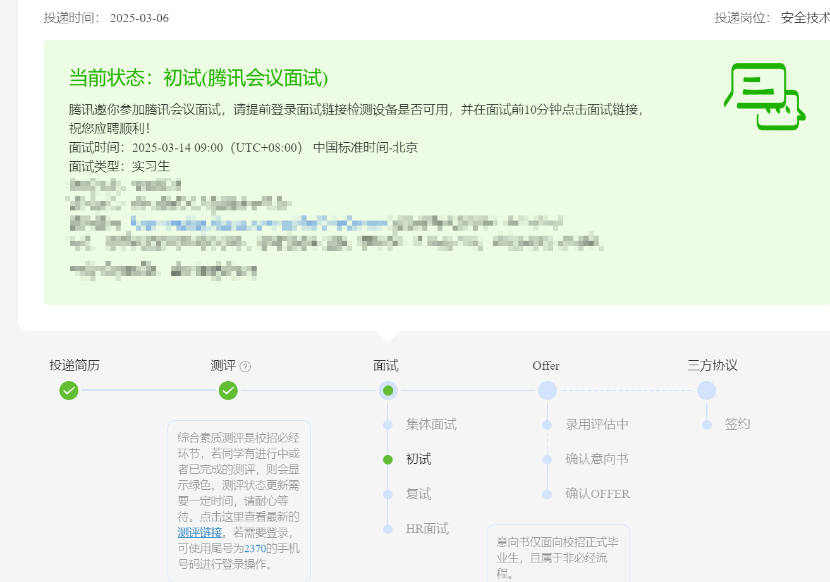The width and height of the screenshot is (830, 582).
Task: Click the 三方协议 stage circle
Action: 707,391
